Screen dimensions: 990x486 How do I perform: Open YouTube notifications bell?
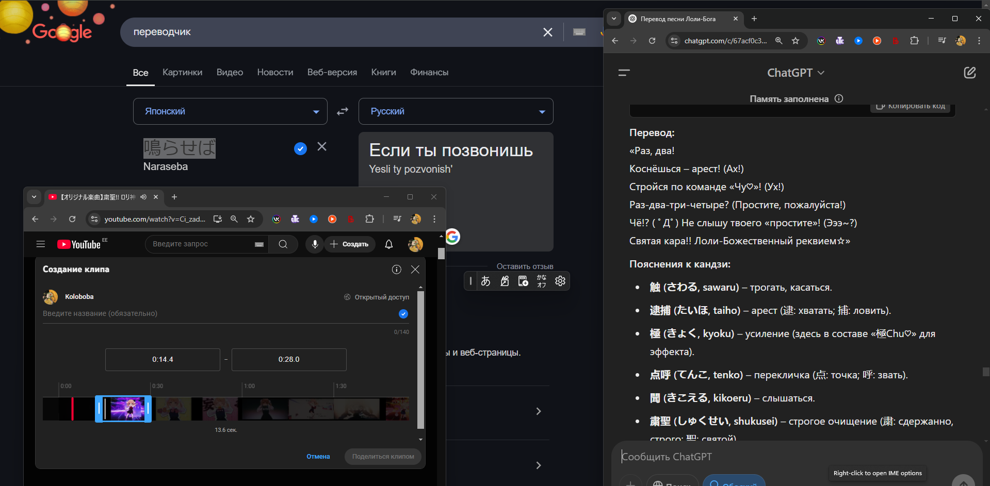click(389, 244)
